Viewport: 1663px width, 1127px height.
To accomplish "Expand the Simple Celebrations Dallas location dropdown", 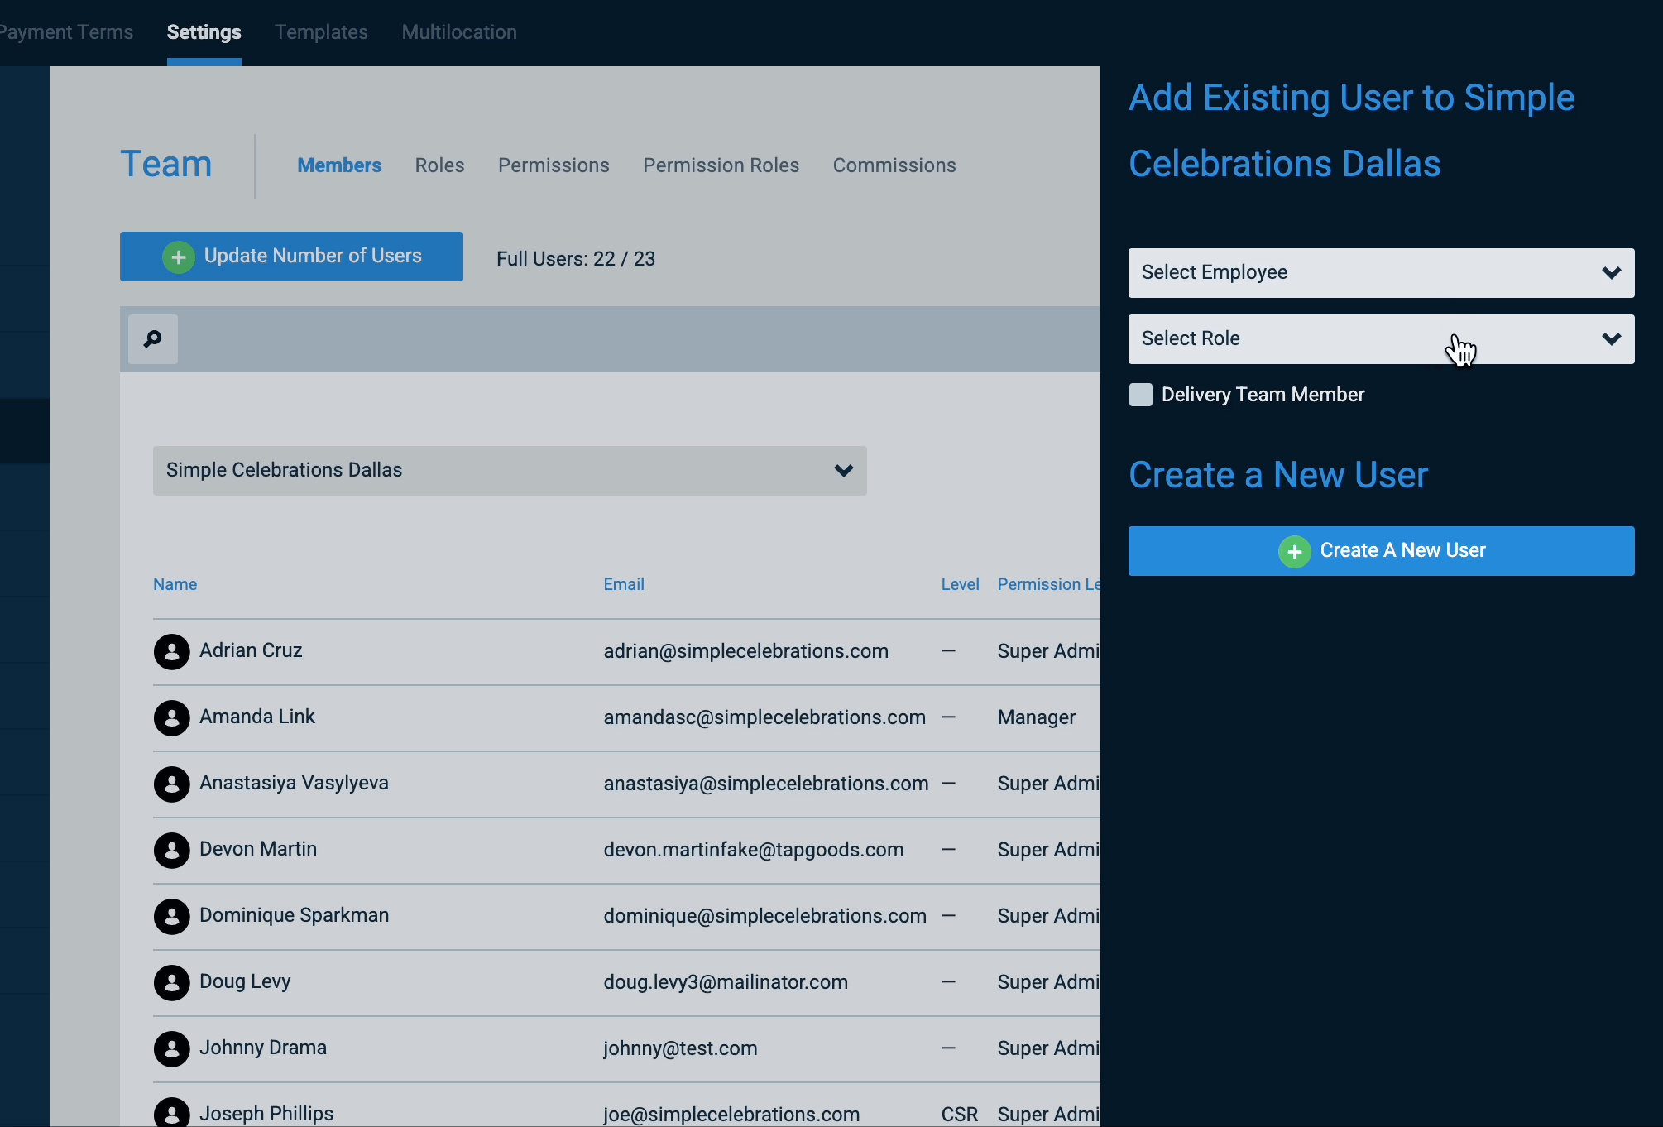I will (x=510, y=471).
